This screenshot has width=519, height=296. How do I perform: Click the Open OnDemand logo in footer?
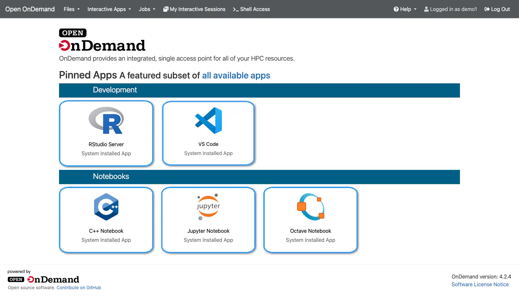pyautogui.click(x=43, y=279)
